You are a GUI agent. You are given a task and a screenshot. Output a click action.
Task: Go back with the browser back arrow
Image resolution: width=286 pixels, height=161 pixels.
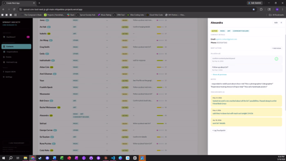click(3, 9)
